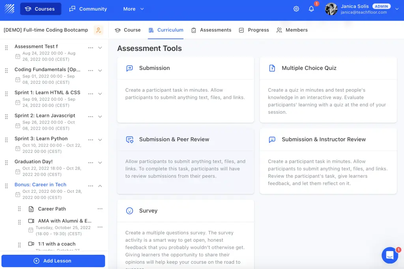Open the notifications bell icon
404x269 pixels.
tap(311, 8)
